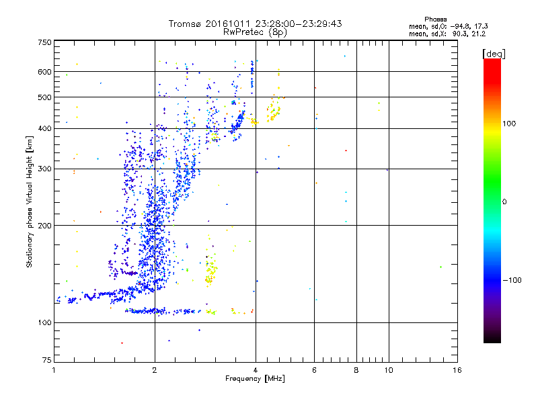Image resolution: width=538 pixels, height=403 pixels.
Task: Click the 'mean, sd,X: 90.3, 21.2' line
Action: click(447, 34)
